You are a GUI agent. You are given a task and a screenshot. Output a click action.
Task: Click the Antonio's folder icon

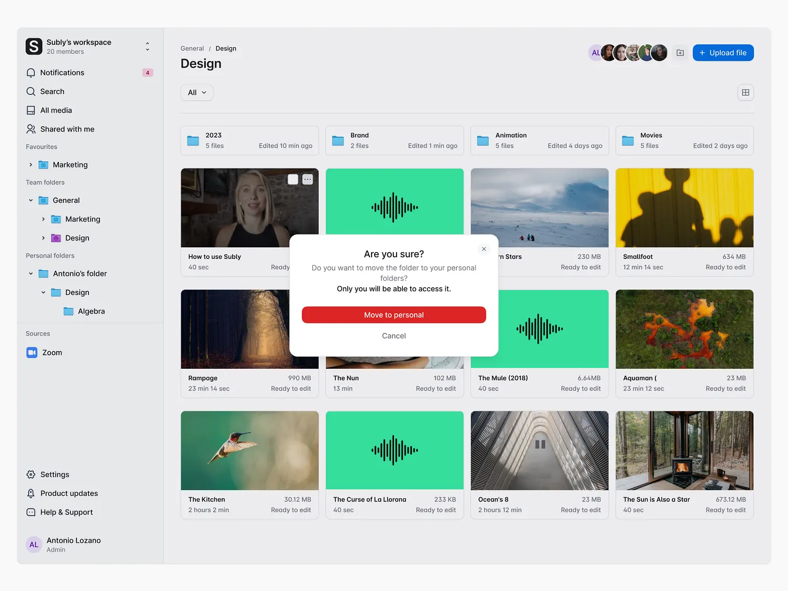(x=43, y=274)
